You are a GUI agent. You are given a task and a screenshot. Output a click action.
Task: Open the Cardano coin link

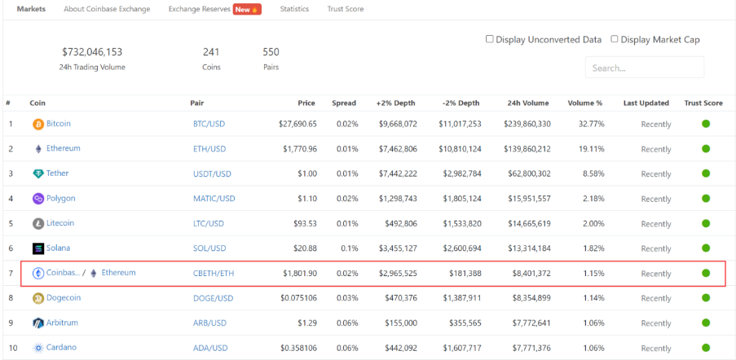61,347
